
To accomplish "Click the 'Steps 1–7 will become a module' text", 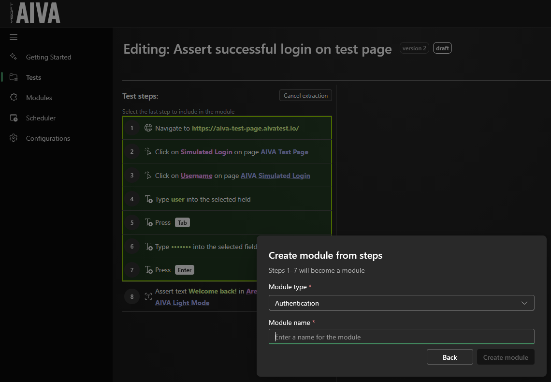I will coord(317,270).
